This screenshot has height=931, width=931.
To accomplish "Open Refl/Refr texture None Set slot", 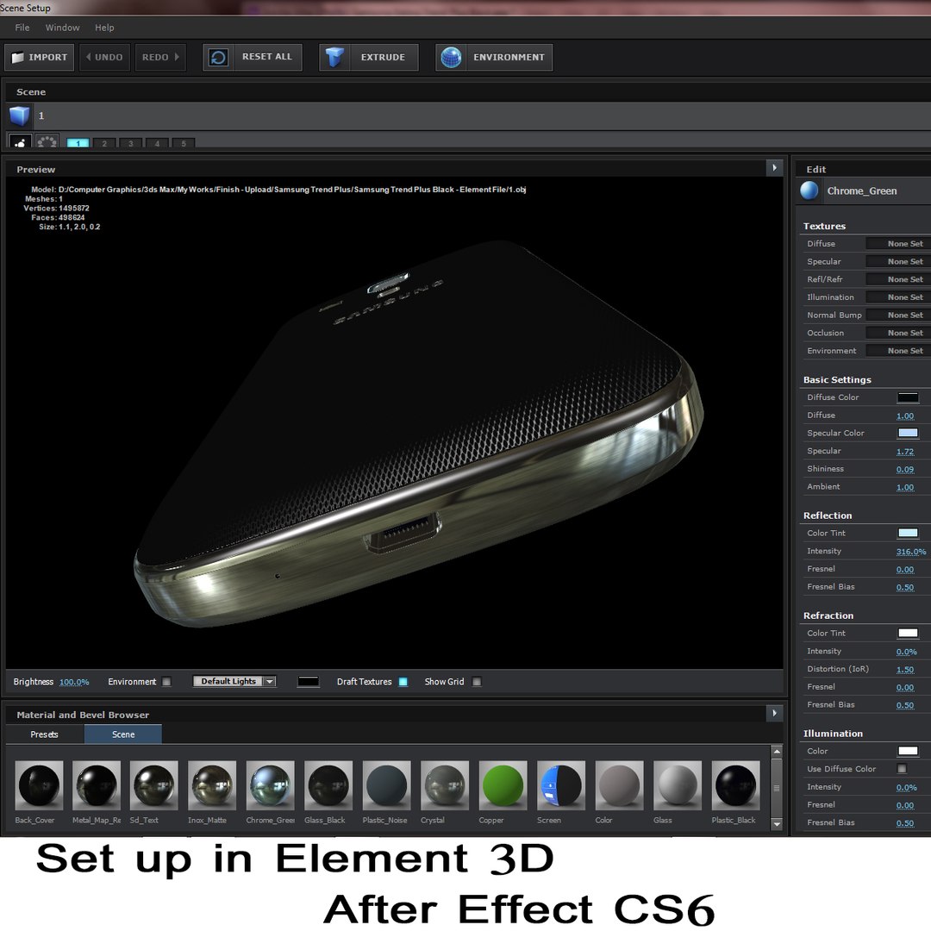I will [897, 279].
